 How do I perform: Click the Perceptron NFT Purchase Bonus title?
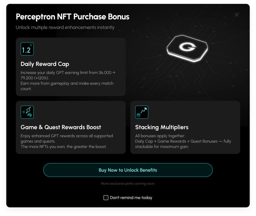point(72,17)
